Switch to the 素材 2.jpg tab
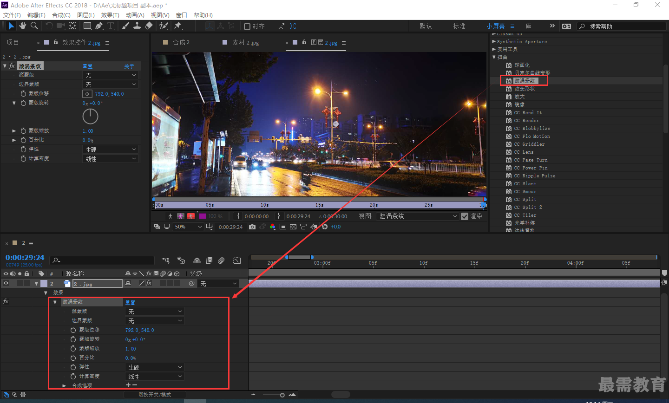The image size is (669, 403). coord(246,42)
